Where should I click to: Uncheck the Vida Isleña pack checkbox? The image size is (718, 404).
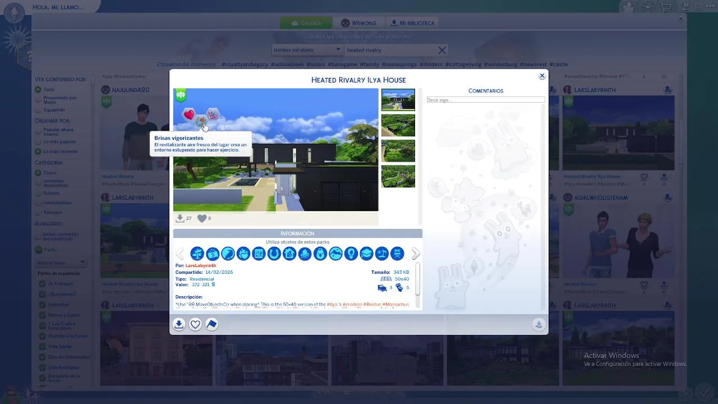43,347
